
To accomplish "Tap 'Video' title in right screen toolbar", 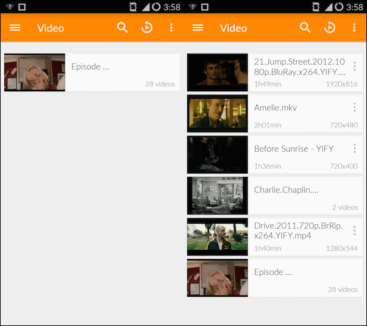I will tap(233, 28).
